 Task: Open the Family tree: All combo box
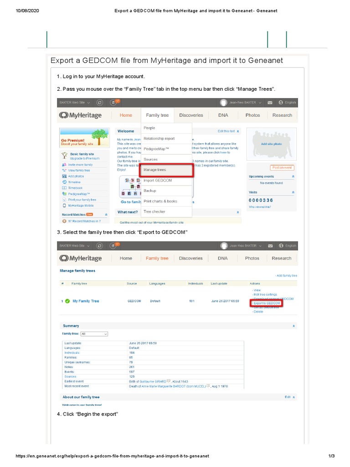point(94,334)
